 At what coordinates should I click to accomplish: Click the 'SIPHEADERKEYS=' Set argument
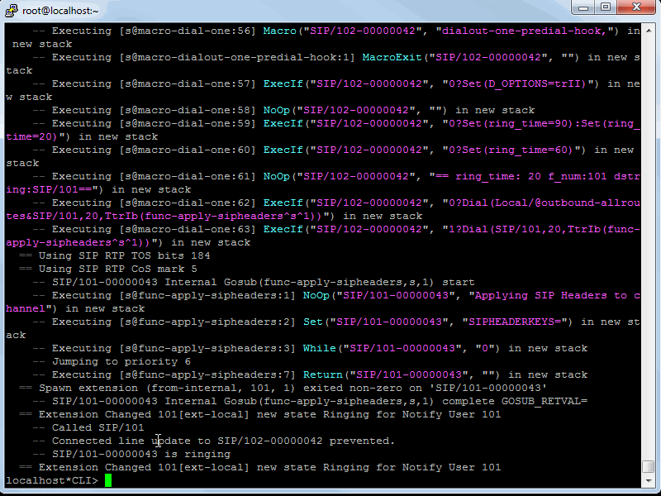point(514,322)
